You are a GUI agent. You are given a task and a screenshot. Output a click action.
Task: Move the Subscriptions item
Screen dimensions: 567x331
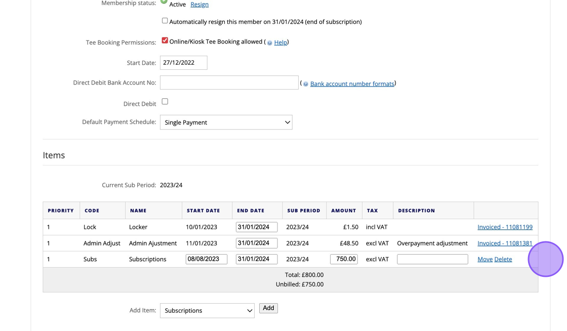(484, 259)
